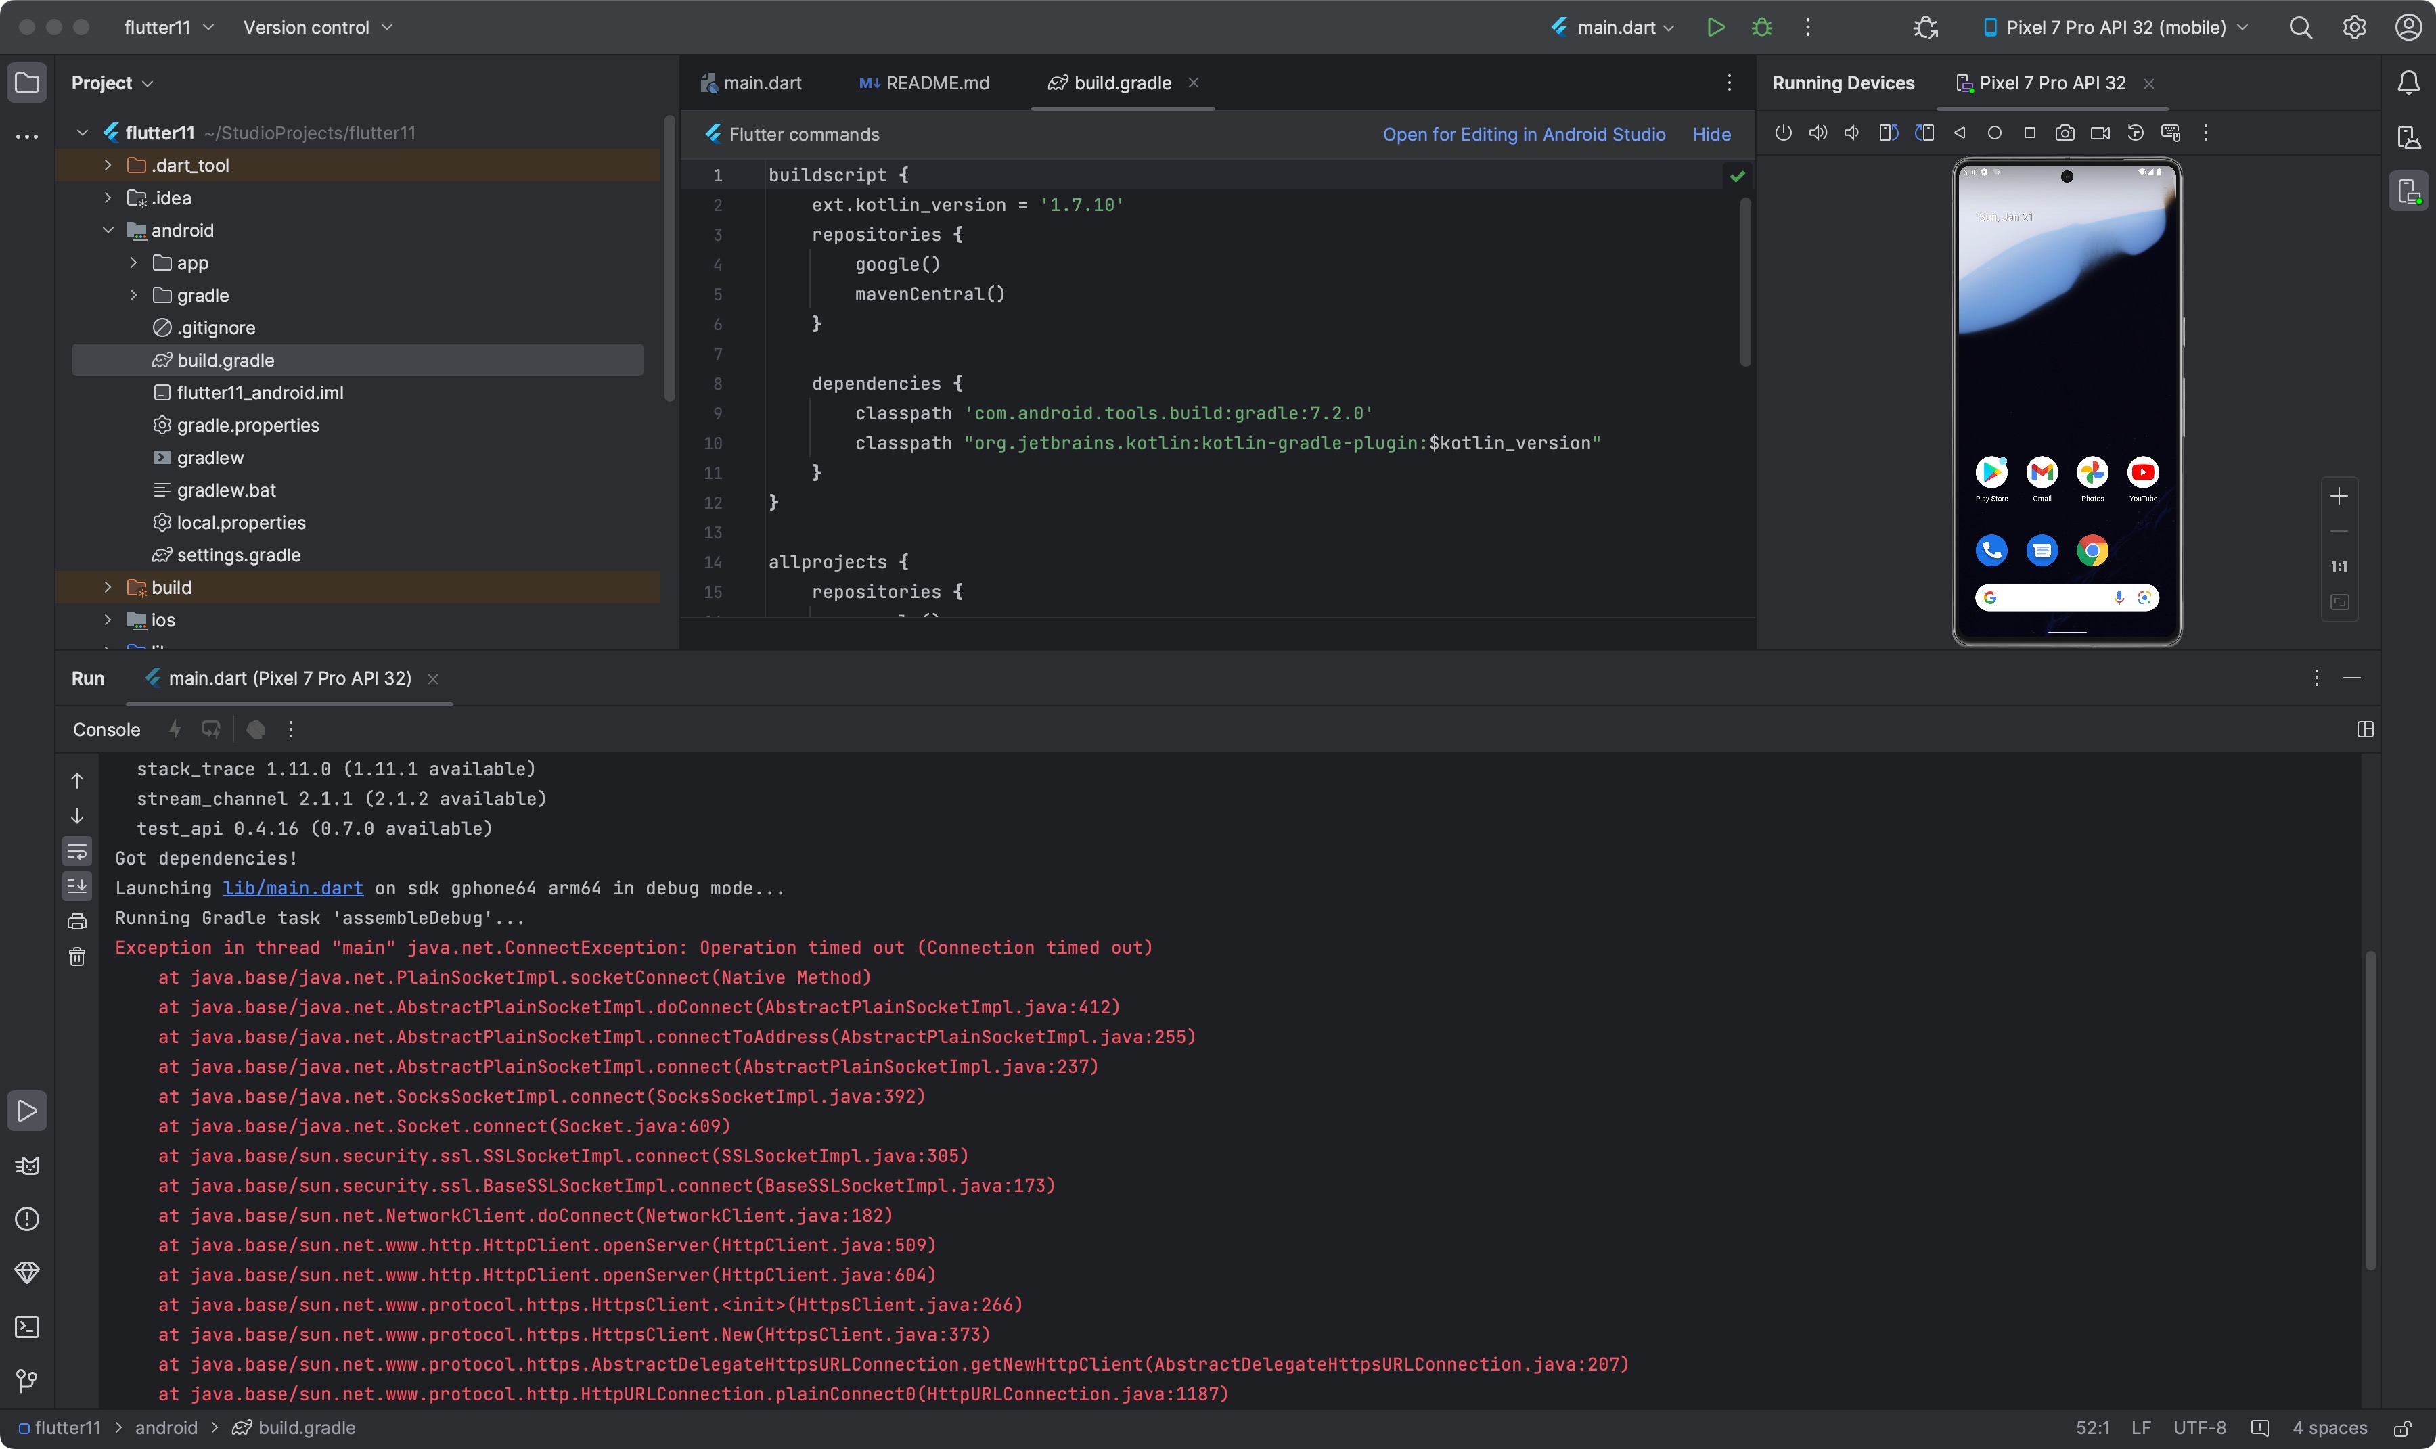The image size is (2436, 1449).
Task: Click the 4 spaces indent setting
Action: click(x=2330, y=1427)
